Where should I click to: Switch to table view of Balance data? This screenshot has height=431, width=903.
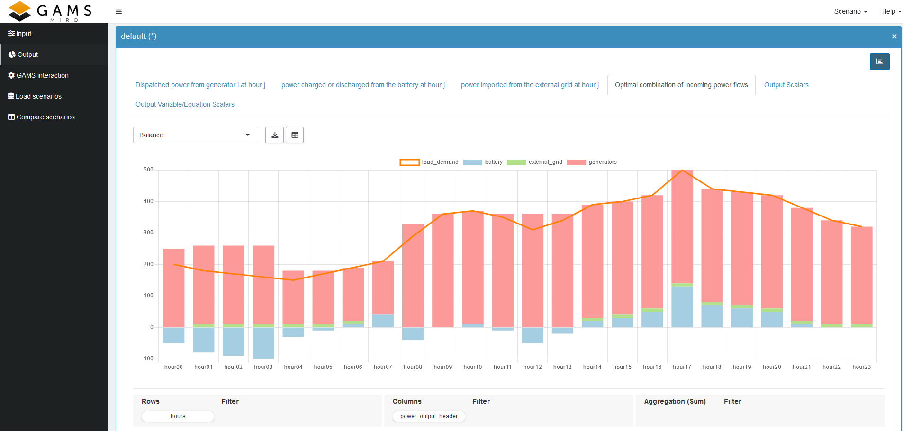[294, 135]
